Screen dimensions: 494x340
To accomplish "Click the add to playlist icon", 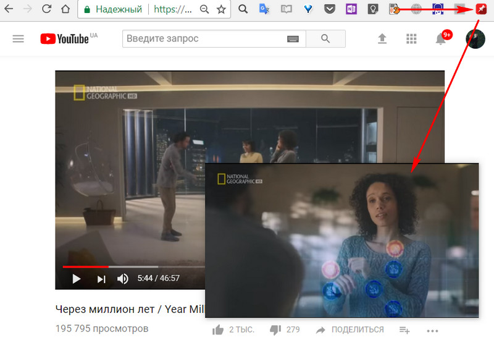I will (x=404, y=330).
